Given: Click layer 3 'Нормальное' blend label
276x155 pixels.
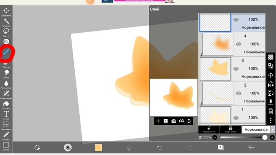Looking at the screenshot, I should point(253,77).
